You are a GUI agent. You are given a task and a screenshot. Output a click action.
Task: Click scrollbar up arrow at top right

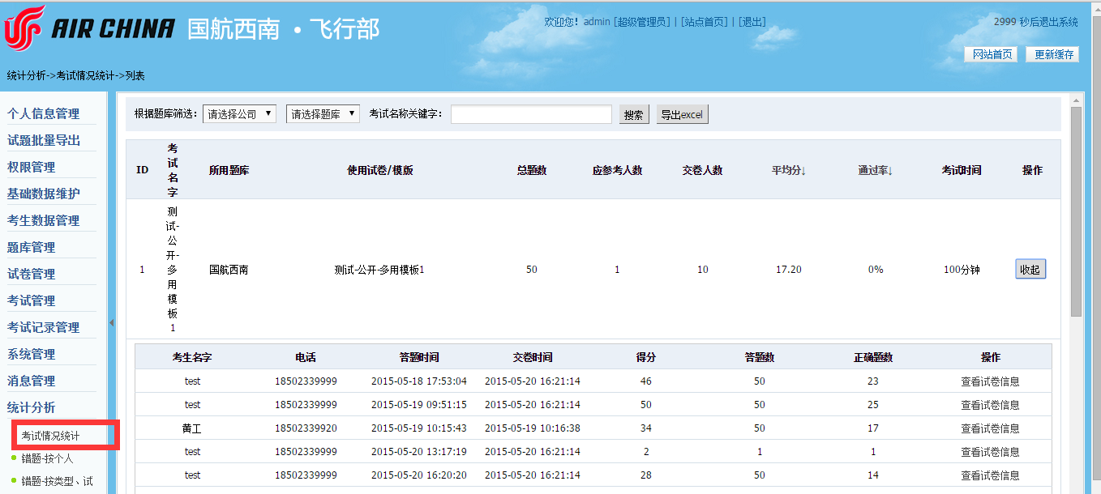click(x=1077, y=100)
